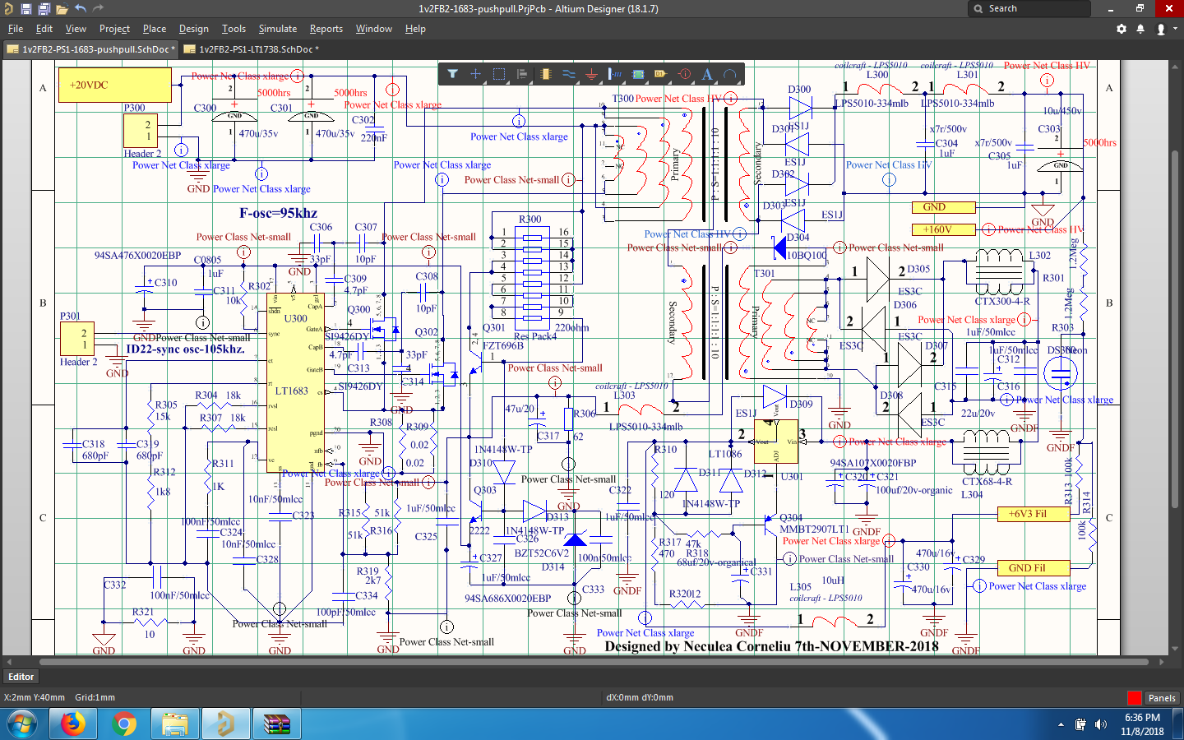Open the Help menu

coord(415,29)
